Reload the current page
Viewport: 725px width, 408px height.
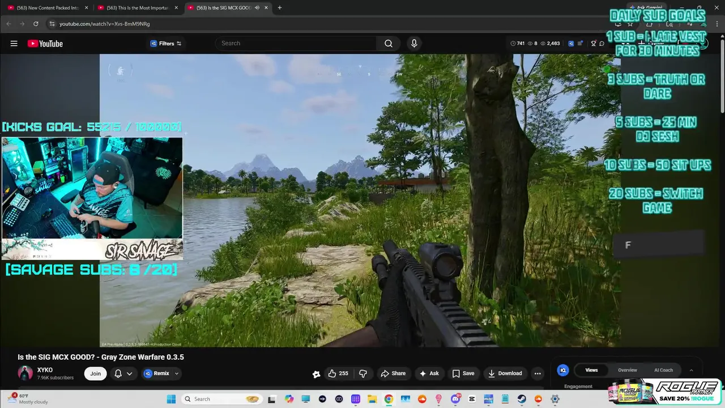[x=36, y=24]
